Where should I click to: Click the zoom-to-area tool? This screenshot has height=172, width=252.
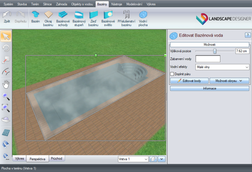click(x=6, y=108)
